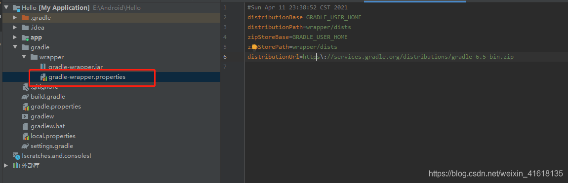This screenshot has width=568, height=183.
Task: Select the .idea folder
Action: (x=38, y=27)
